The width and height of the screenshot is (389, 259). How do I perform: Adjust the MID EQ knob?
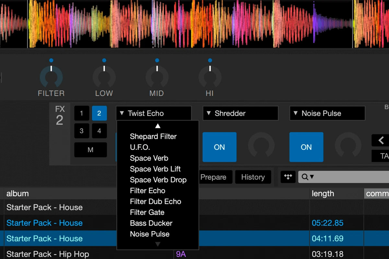157,77
